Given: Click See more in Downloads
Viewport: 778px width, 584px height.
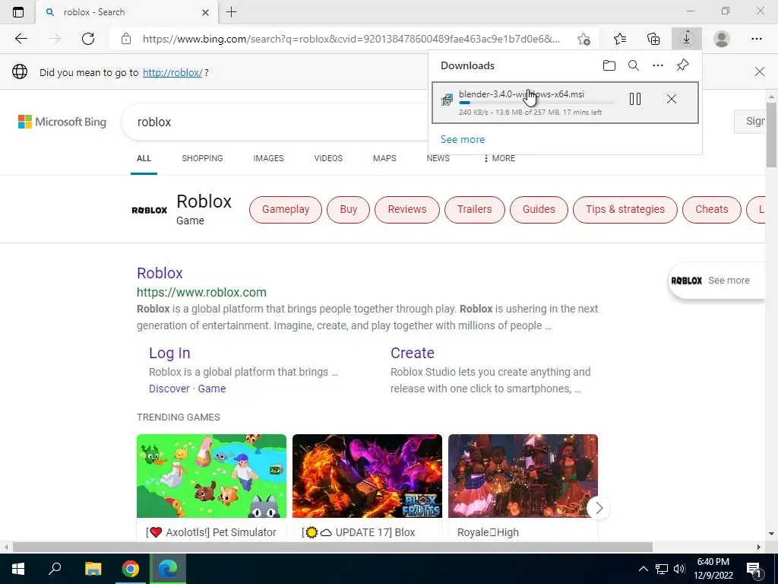Looking at the screenshot, I should [463, 140].
